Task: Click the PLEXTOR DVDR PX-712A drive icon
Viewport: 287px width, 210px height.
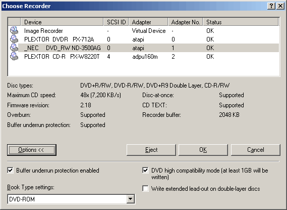Action: pos(14,39)
